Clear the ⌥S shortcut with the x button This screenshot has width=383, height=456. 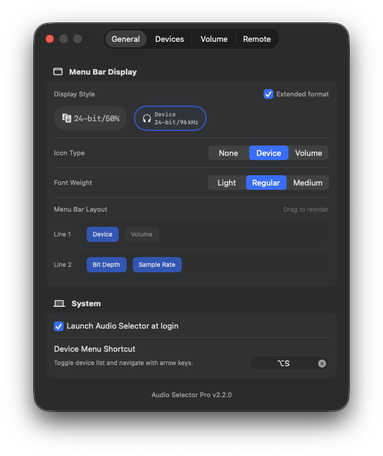click(322, 363)
